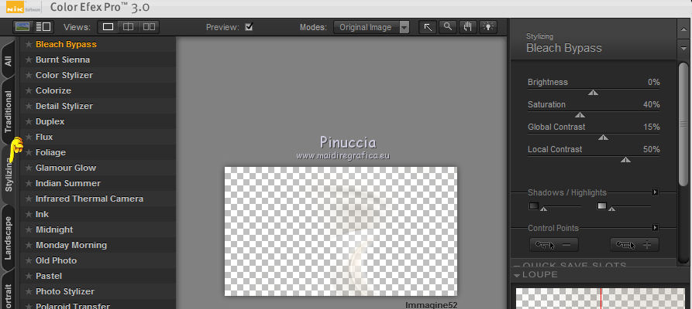Image resolution: width=692 pixels, height=309 pixels.
Task: Open the Modes dropdown
Action: coord(372,27)
